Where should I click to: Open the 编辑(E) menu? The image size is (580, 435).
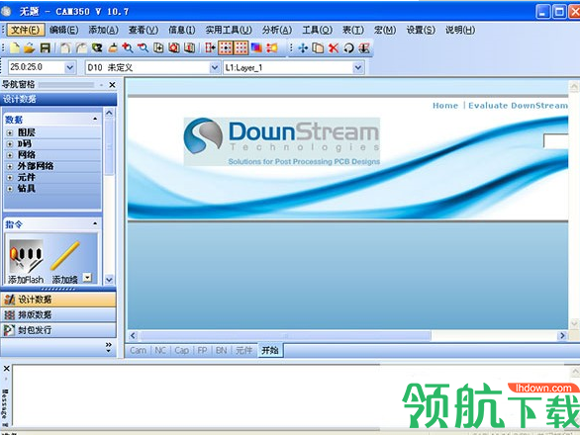pyautogui.click(x=64, y=30)
